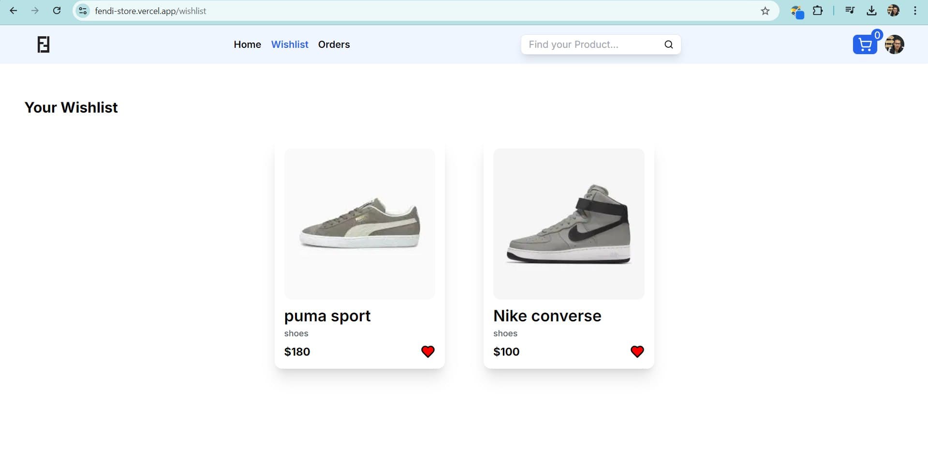Open browser downloads
The width and height of the screenshot is (928, 460).
coord(871,11)
